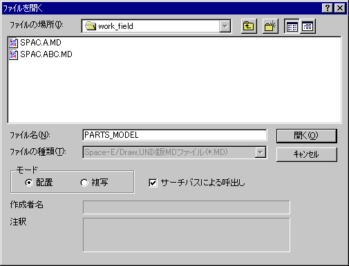Toggle the サーチパスによる呼出し checkbox
Viewport: 349px width, 266px height.
click(x=153, y=183)
